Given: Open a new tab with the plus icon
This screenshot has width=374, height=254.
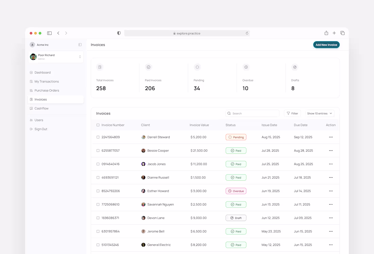Looking at the screenshot, I should [334, 33].
